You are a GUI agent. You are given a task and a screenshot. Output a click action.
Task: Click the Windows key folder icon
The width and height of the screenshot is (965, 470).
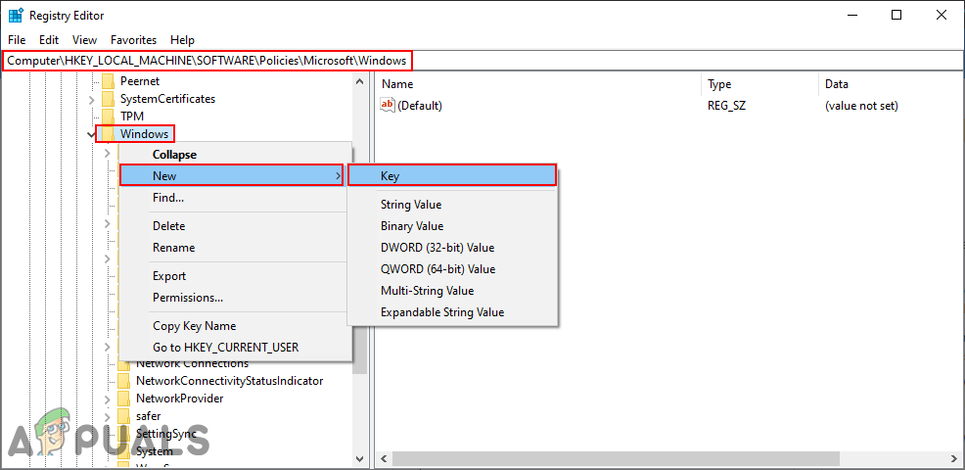(109, 134)
